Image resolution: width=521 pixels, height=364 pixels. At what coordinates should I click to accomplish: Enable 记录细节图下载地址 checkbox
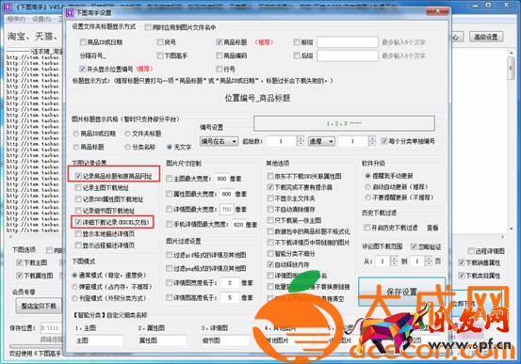(78, 211)
